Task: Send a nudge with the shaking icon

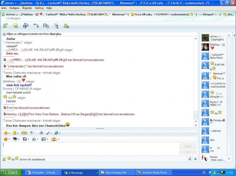Action: pos(24,133)
